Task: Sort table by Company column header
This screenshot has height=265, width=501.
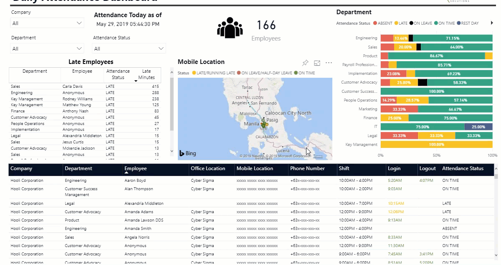Action: (21, 168)
